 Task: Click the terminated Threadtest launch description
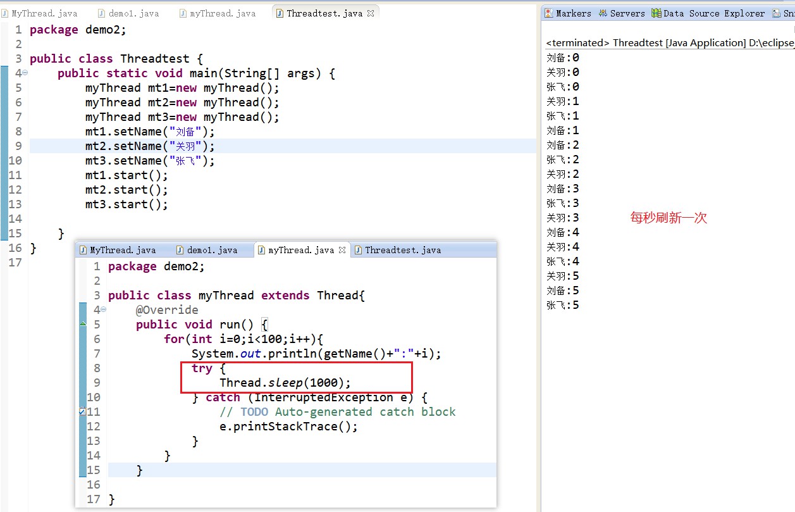click(x=669, y=43)
